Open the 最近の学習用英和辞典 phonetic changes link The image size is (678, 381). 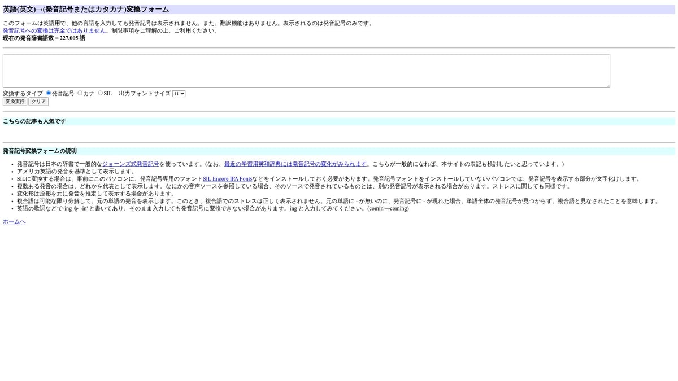click(295, 164)
